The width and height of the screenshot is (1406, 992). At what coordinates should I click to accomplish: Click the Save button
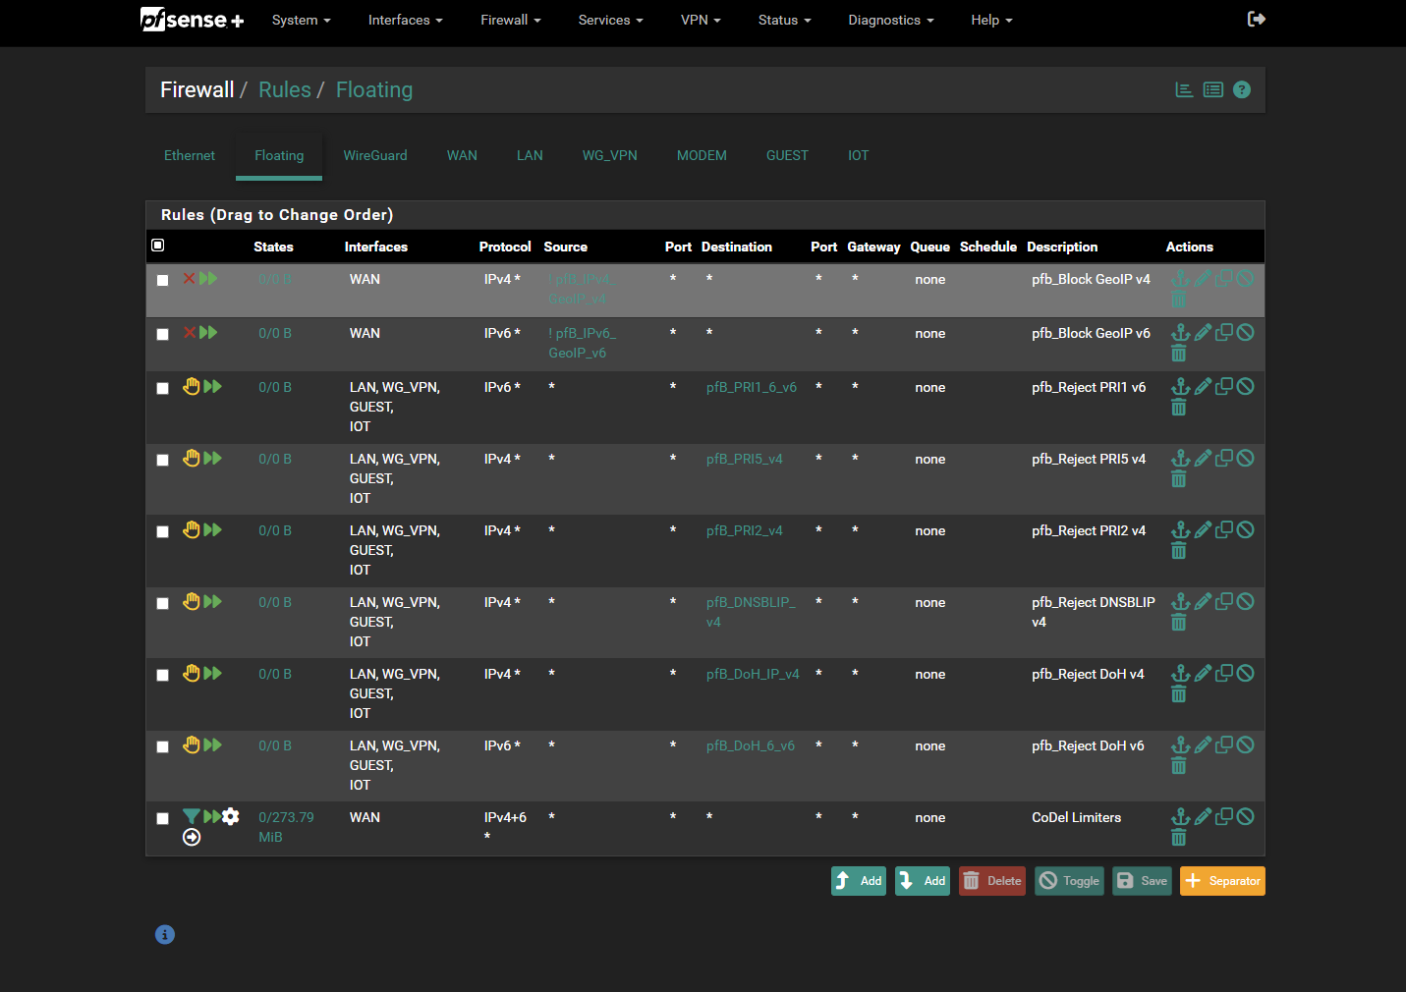[x=1142, y=881]
